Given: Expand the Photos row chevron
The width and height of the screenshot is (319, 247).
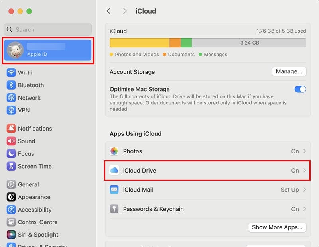Looking at the screenshot, I should click(305, 151).
